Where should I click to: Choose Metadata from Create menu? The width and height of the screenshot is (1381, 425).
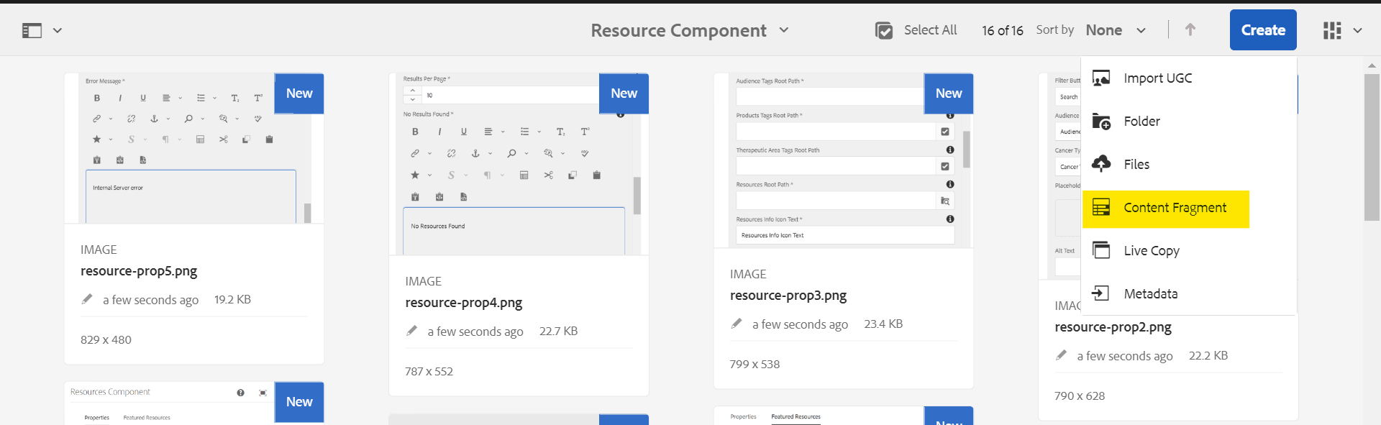coord(1189,293)
